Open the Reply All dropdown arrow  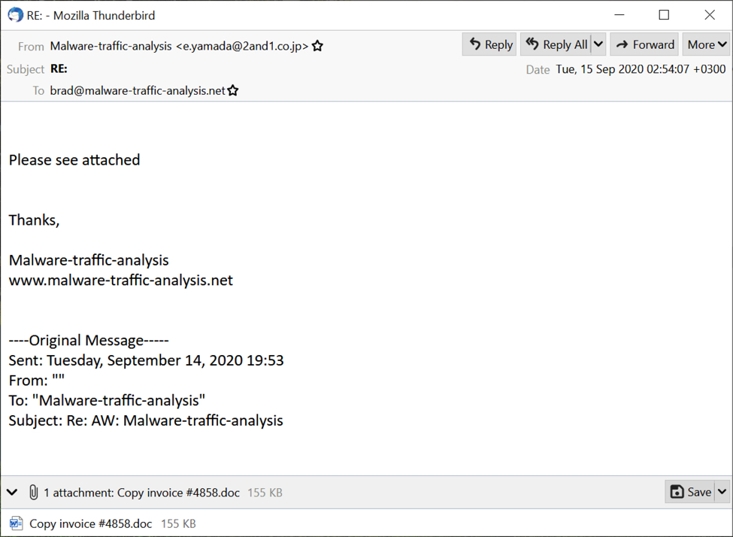click(x=598, y=44)
